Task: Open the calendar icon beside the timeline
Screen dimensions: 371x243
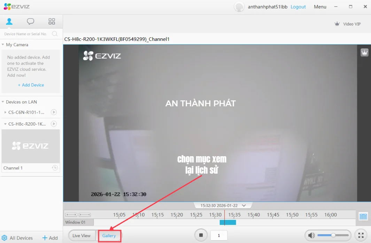Action: click(363, 217)
